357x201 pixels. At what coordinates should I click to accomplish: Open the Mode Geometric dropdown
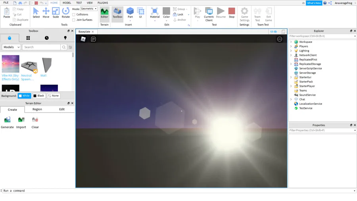pos(89,9)
